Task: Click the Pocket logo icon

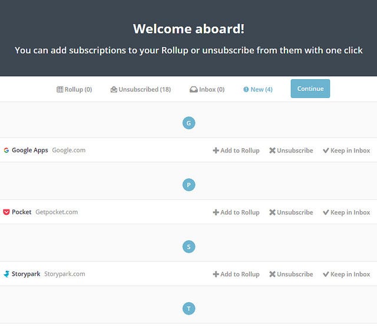Action: (6, 212)
